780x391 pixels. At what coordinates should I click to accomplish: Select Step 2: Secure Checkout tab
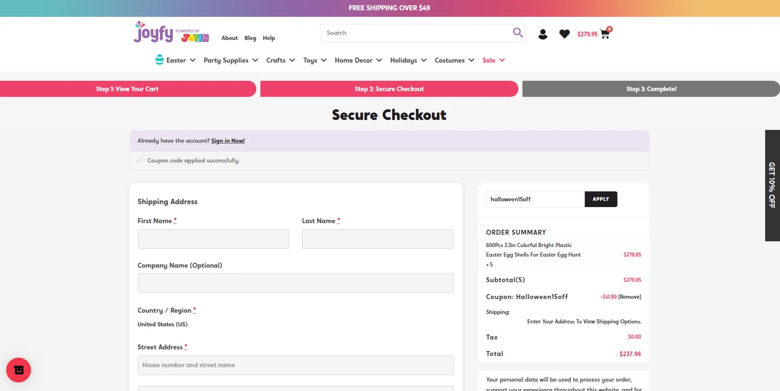[x=389, y=89]
